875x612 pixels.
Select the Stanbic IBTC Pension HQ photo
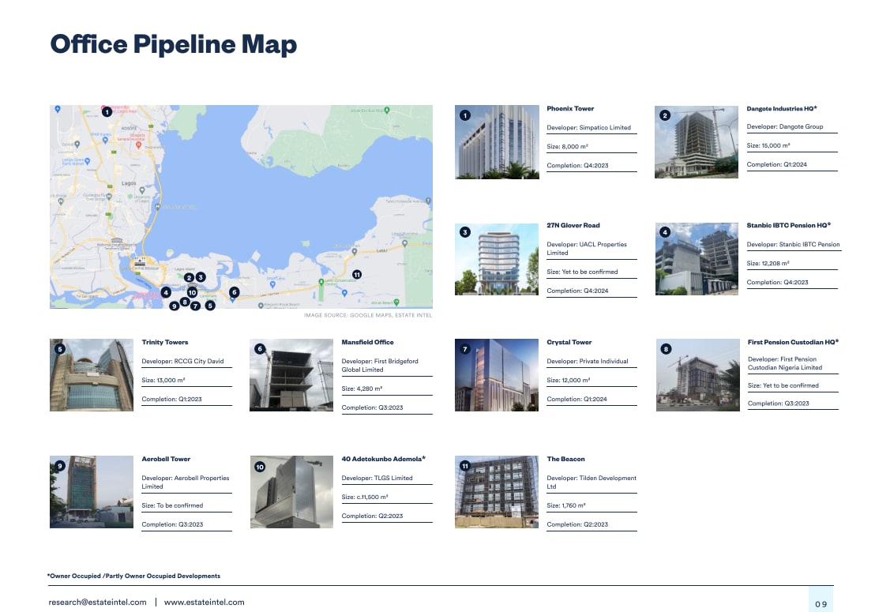(696, 258)
